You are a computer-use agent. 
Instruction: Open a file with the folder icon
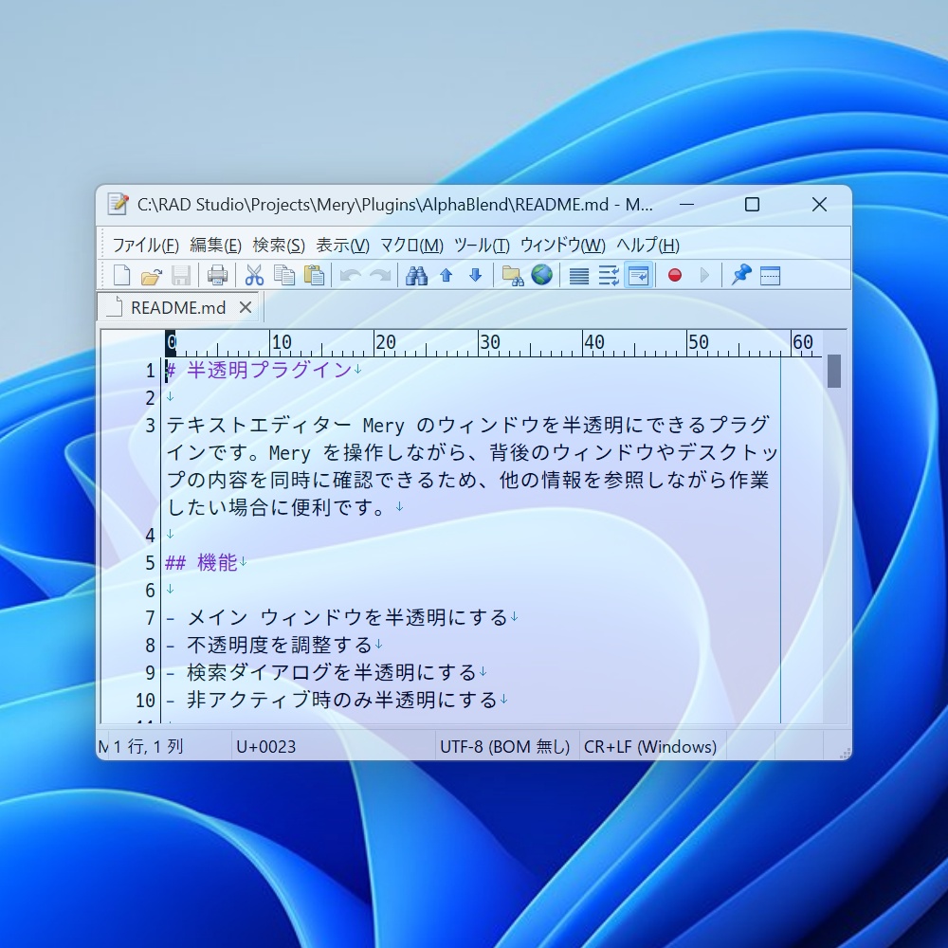(x=151, y=276)
